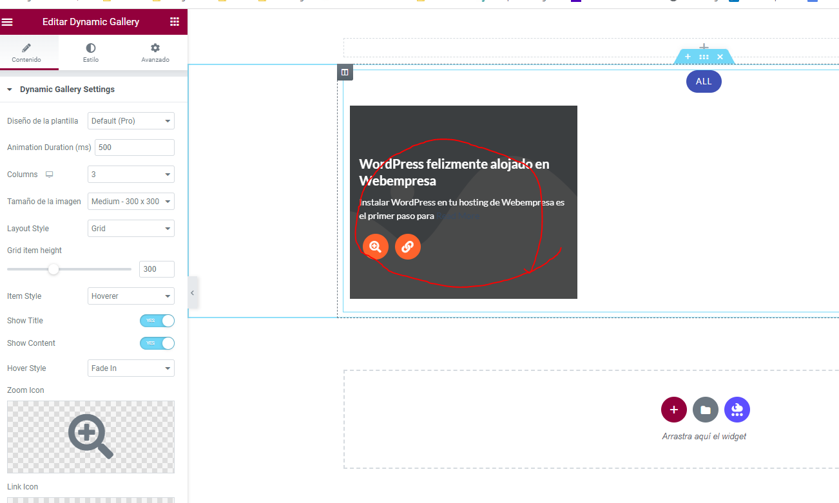Edit the Grid item height value field

(x=157, y=269)
